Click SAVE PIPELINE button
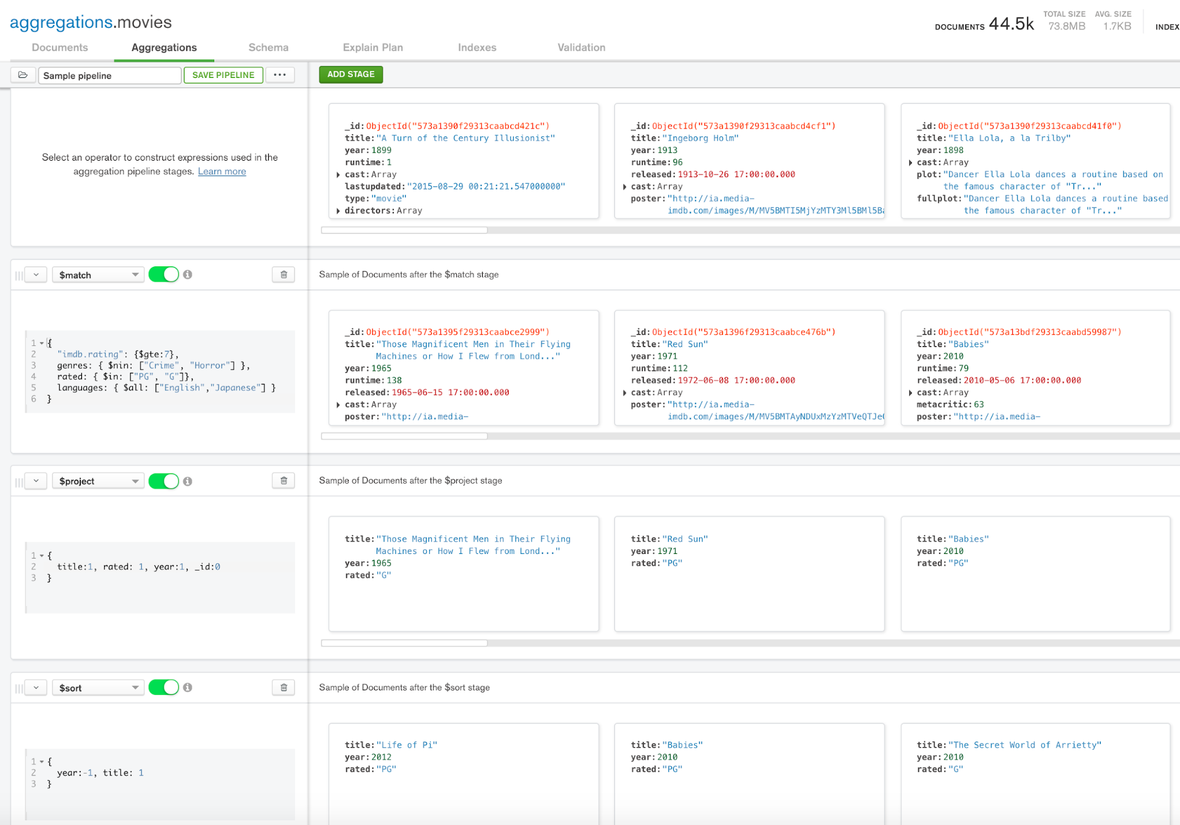1180x825 pixels. click(x=223, y=76)
